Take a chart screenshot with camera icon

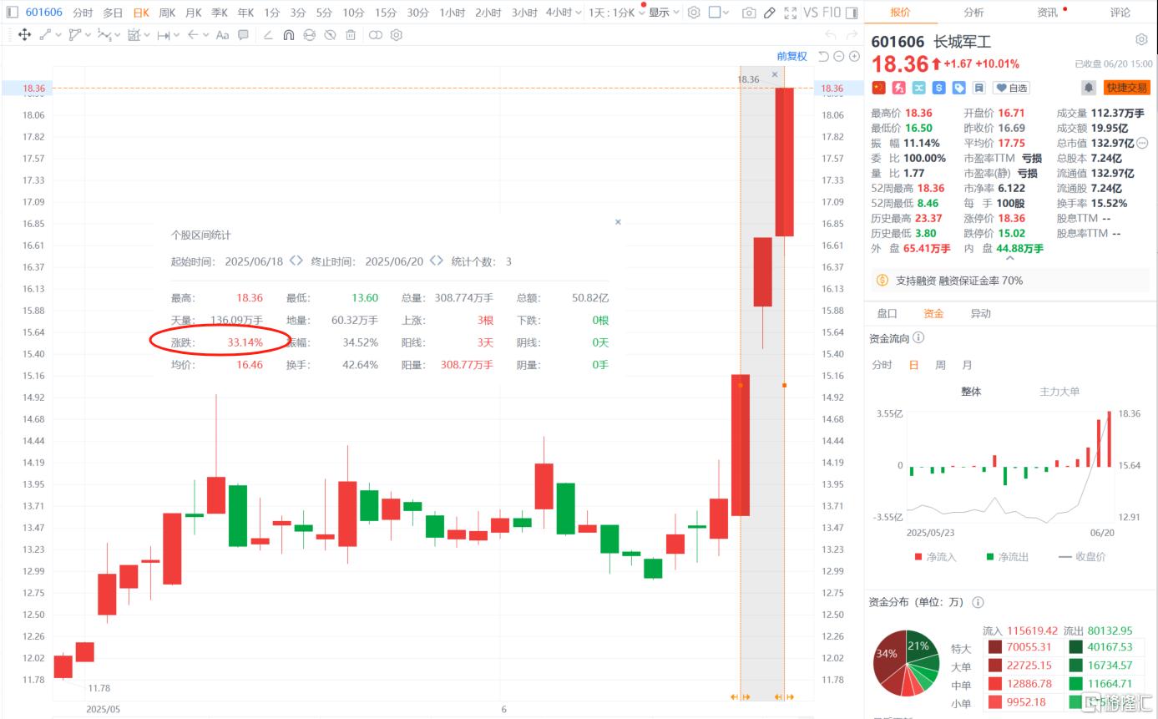749,13
